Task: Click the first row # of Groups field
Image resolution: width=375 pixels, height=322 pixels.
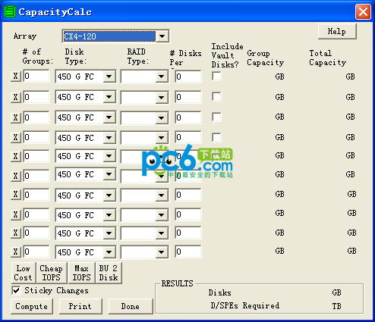Action: pos(36,76)
